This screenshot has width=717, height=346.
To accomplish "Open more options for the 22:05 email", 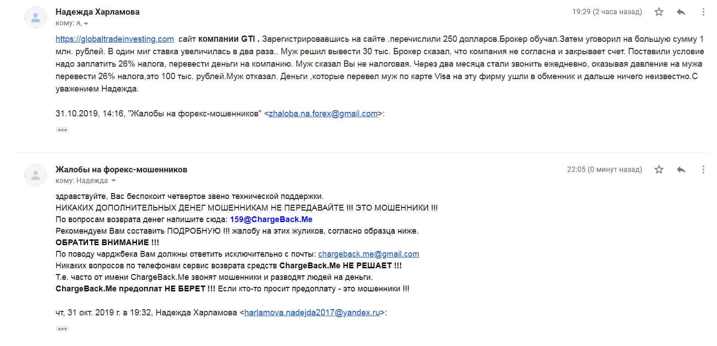I will point(703,169).
